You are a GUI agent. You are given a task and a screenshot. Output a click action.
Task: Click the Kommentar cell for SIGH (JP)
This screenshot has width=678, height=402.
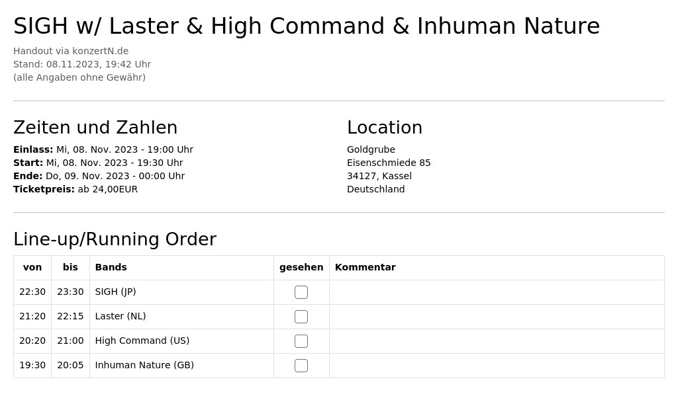point(497,292)
